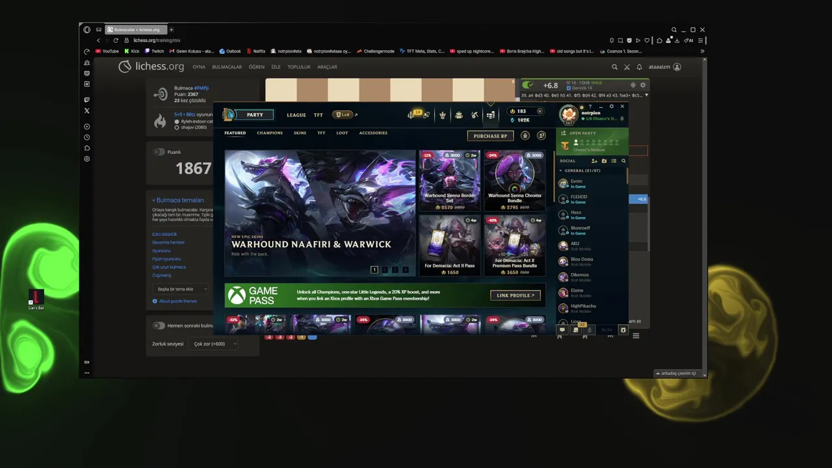Screen dimensions: 832x468
Task: Toggle the green engine analysis switch
Action: click(x=528, y=85)
